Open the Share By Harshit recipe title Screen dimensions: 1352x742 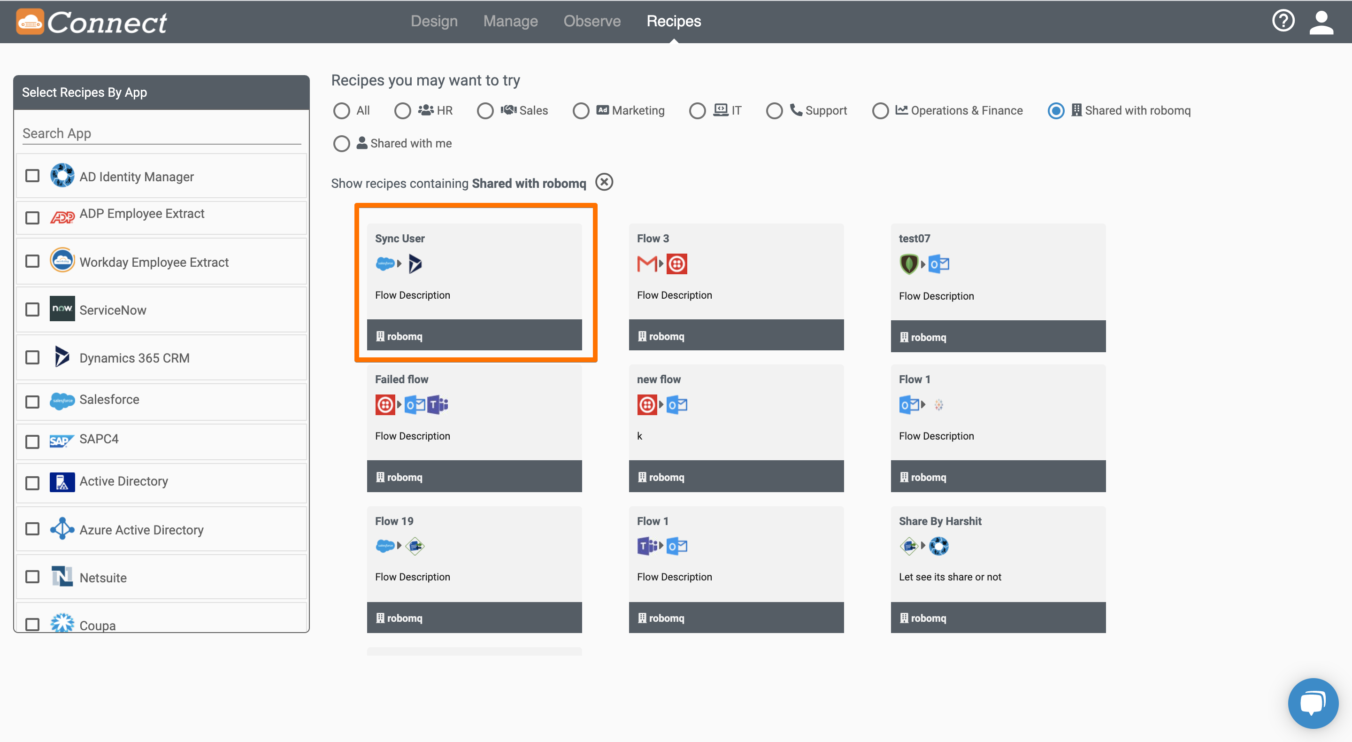click(x=940, y=520)
